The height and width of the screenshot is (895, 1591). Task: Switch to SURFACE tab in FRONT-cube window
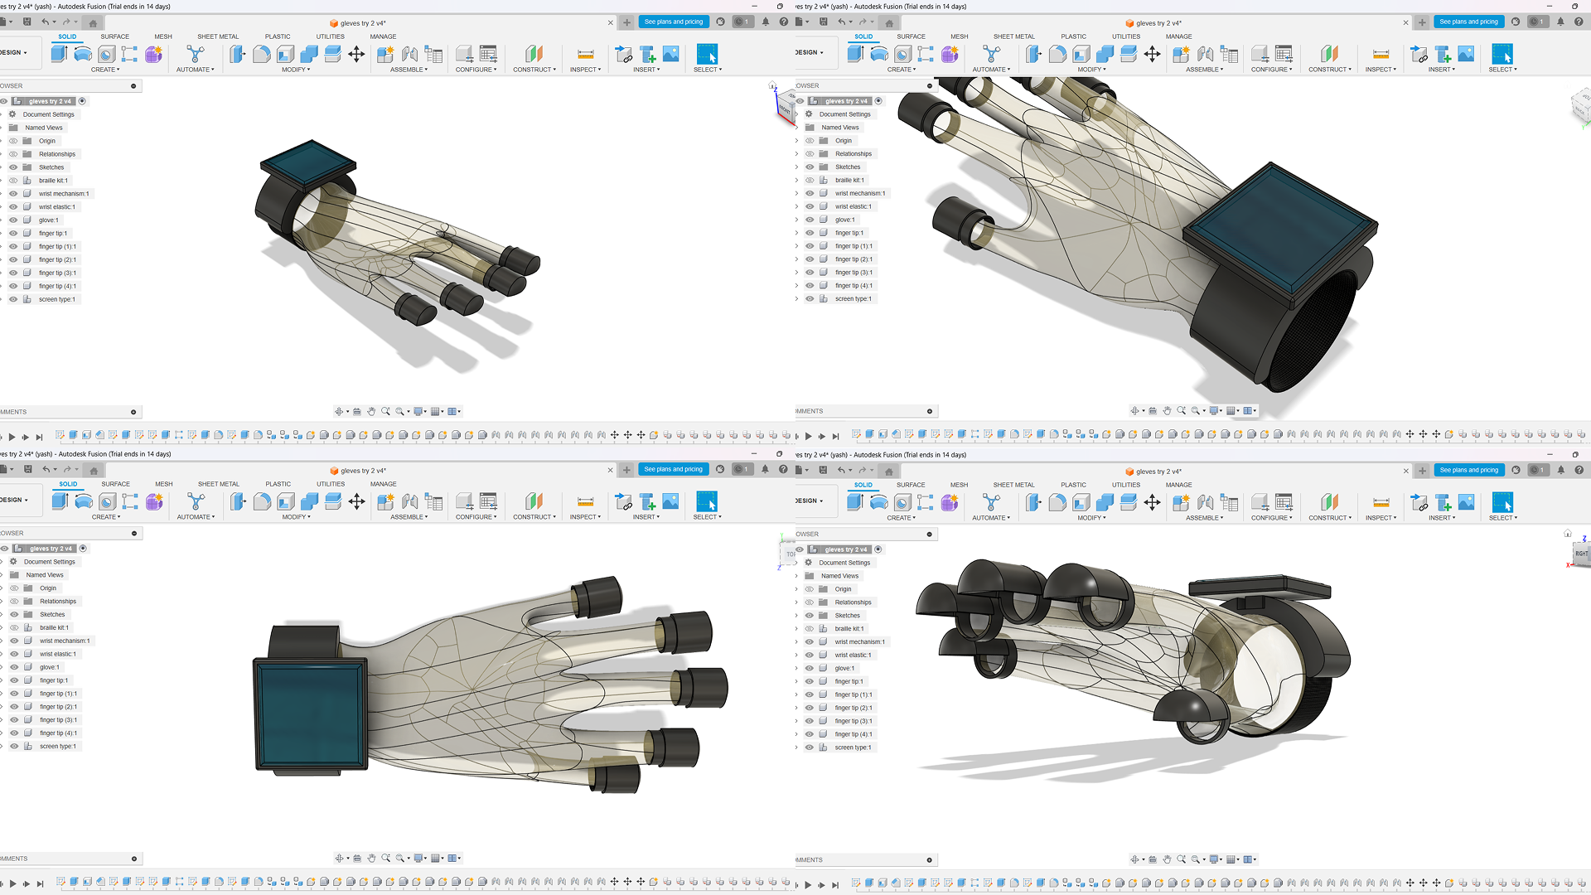(115, 36)
